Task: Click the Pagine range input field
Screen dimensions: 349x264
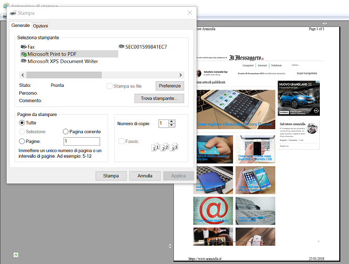Action: (x=81, y=141)
